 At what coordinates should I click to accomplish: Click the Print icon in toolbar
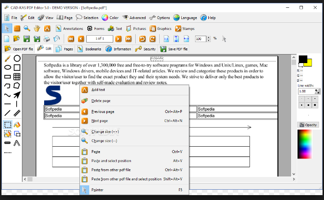point(47,39)
